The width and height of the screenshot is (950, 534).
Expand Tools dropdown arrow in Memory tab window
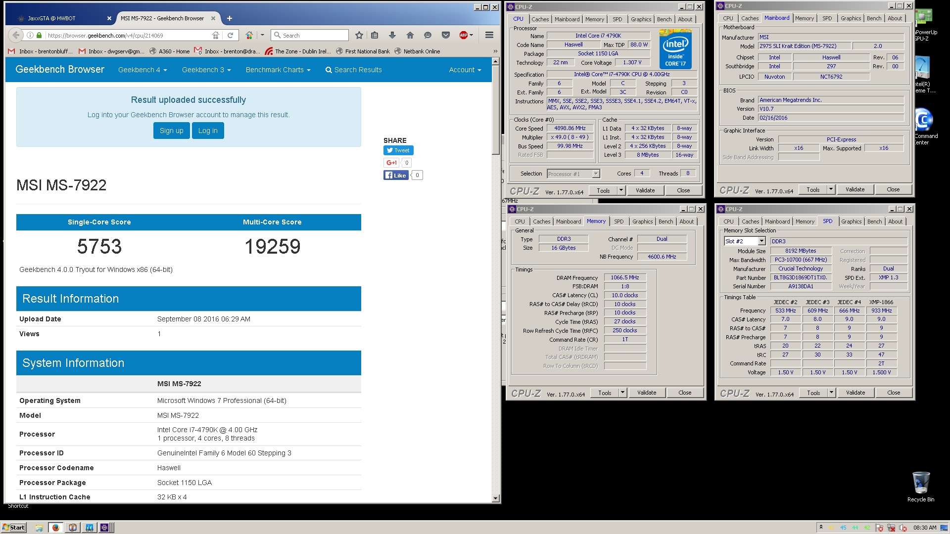(x=622, y=393)
